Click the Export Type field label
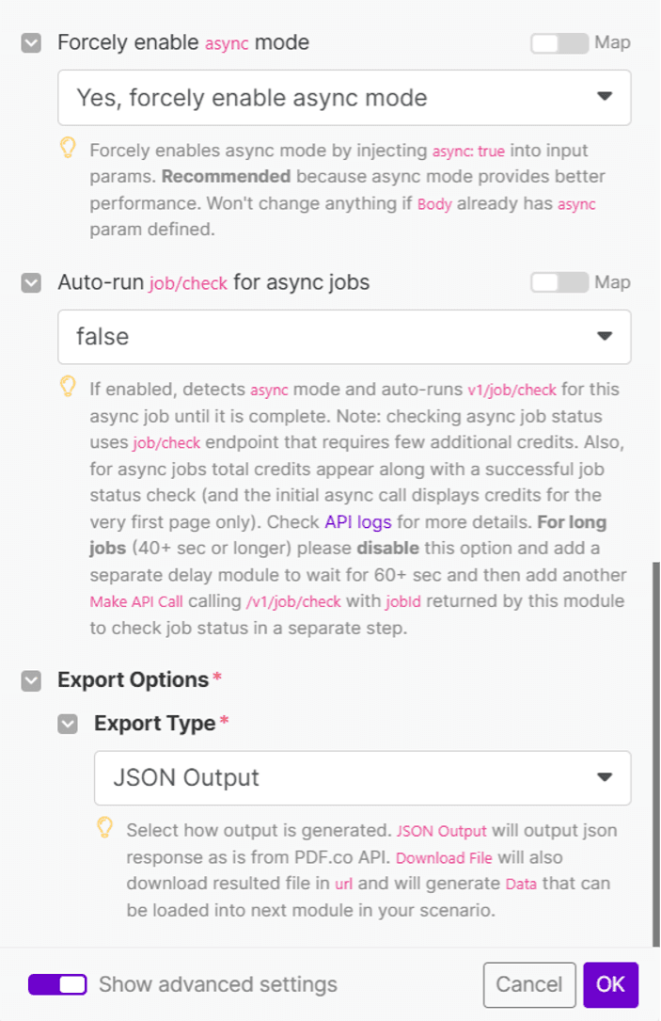This screenshot has width=661, height=1021. point(154,723)
